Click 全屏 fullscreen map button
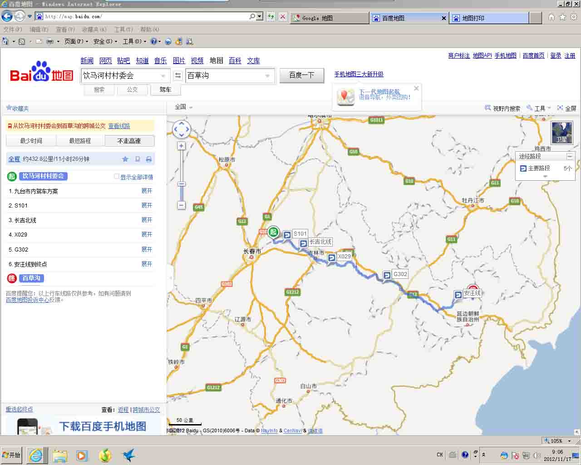This screenshot has height=465, width=581. coord(567,108)
